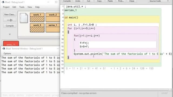Click code line 'f=f*j;'

point(84,43)
